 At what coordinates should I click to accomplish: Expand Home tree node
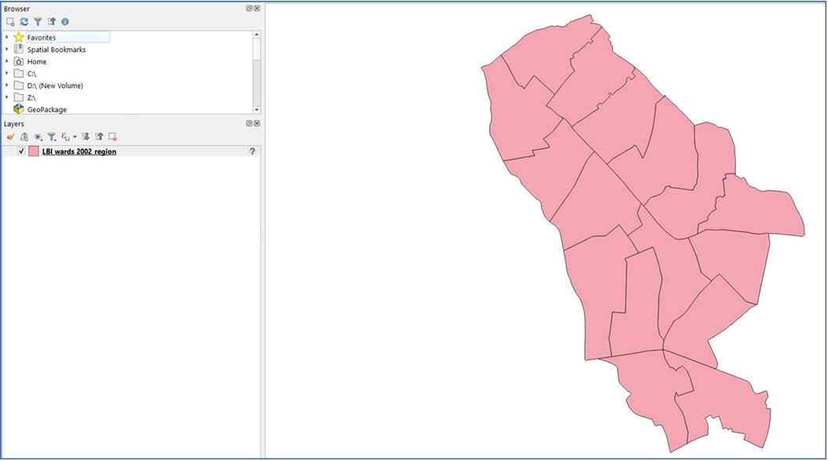[7, 61]
